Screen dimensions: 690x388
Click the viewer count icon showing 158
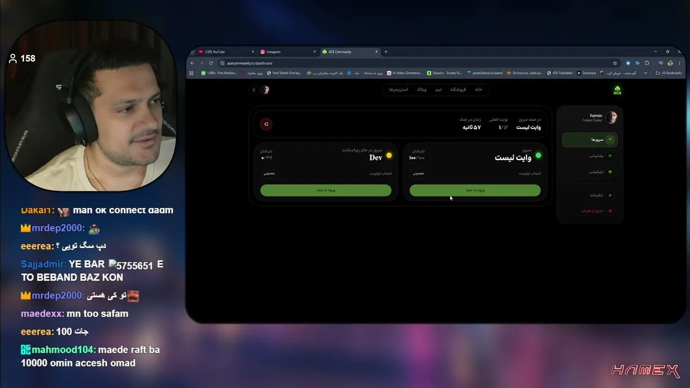[13, 58]
